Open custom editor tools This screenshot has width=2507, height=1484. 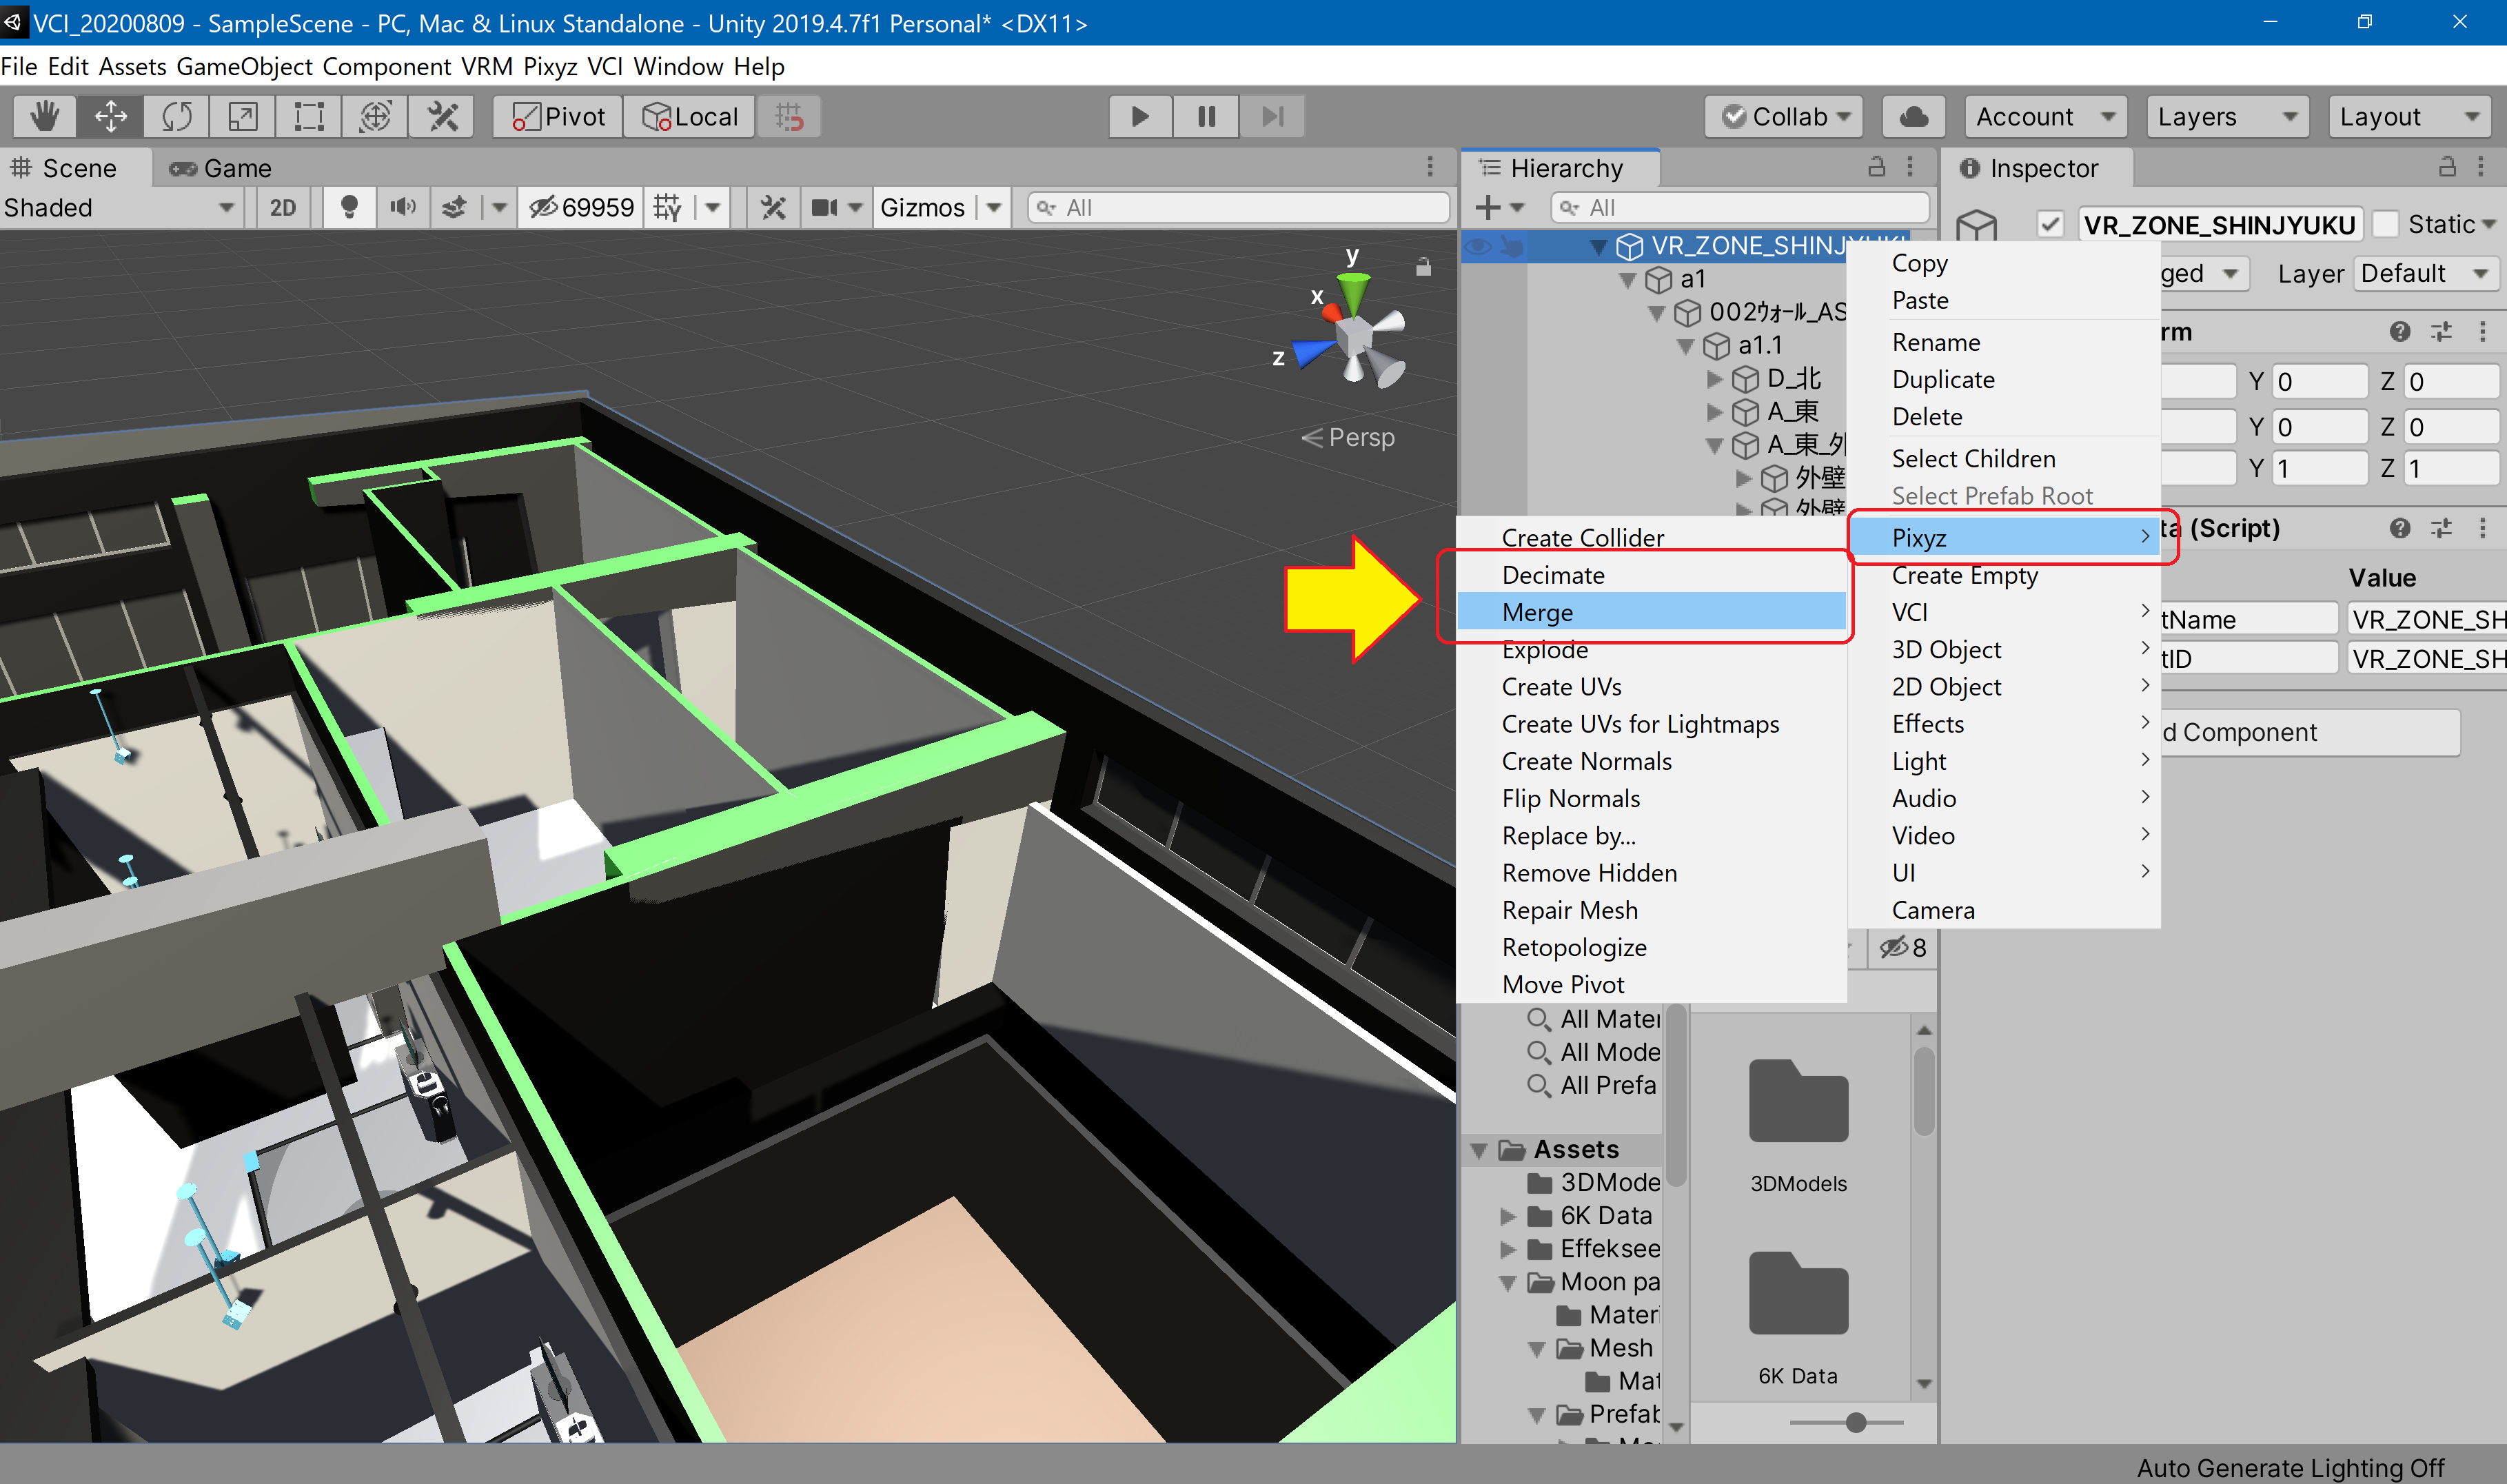tap(441, 117)
